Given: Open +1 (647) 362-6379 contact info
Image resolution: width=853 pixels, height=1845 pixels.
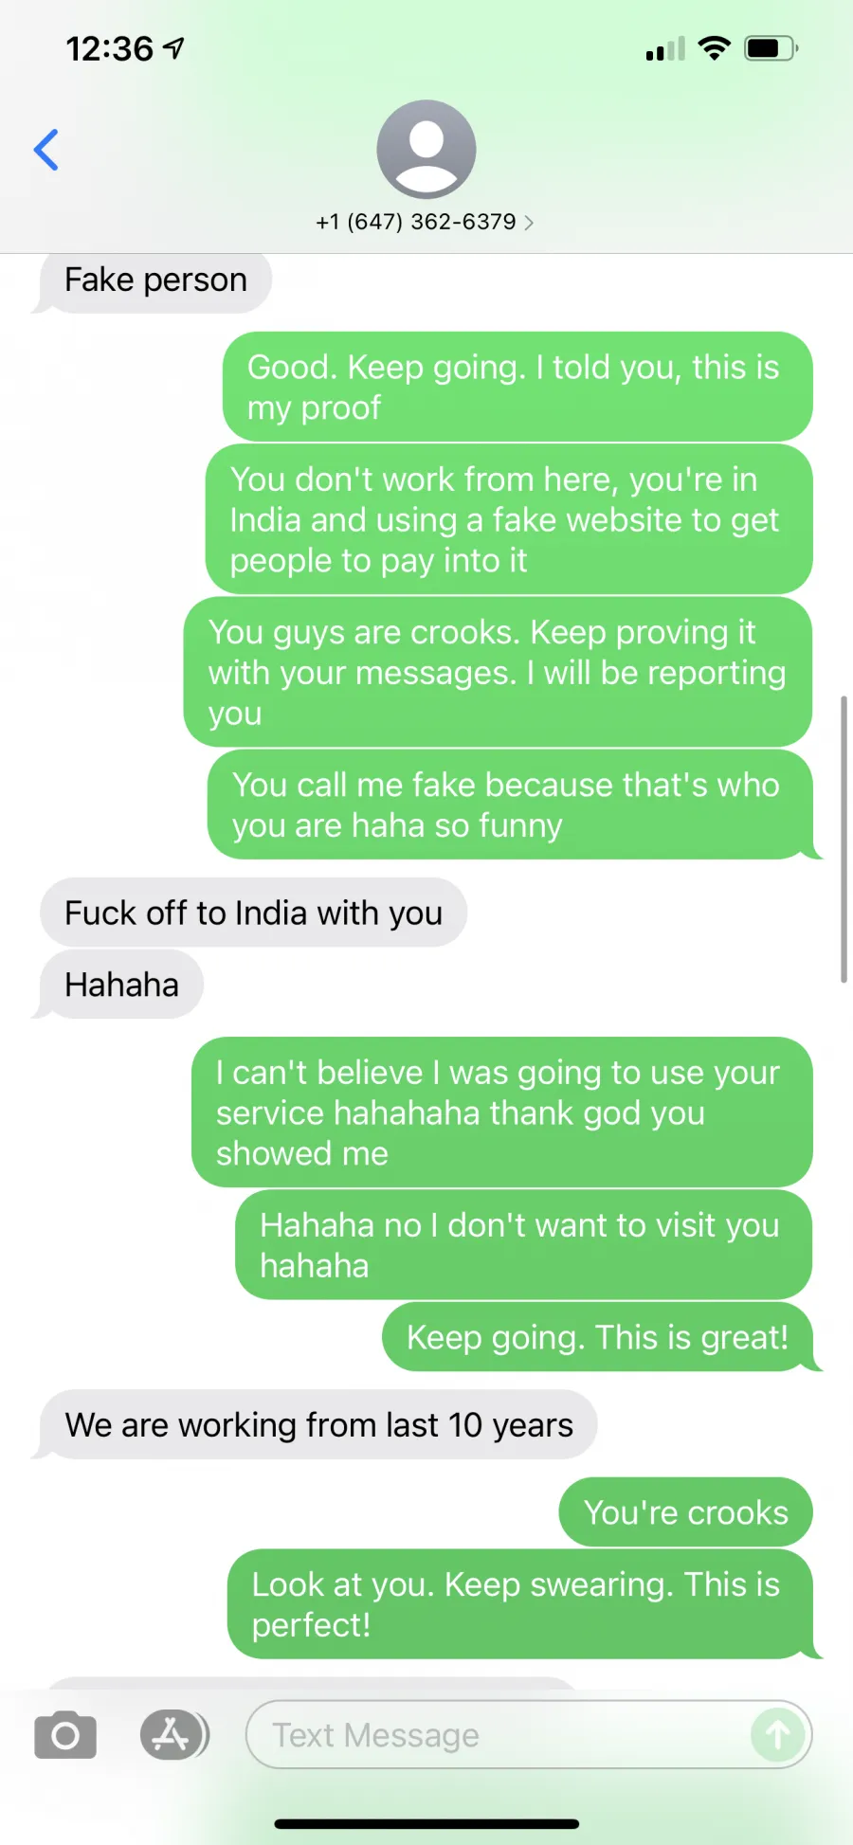Looking at the screenshot, I should (416, 222).
